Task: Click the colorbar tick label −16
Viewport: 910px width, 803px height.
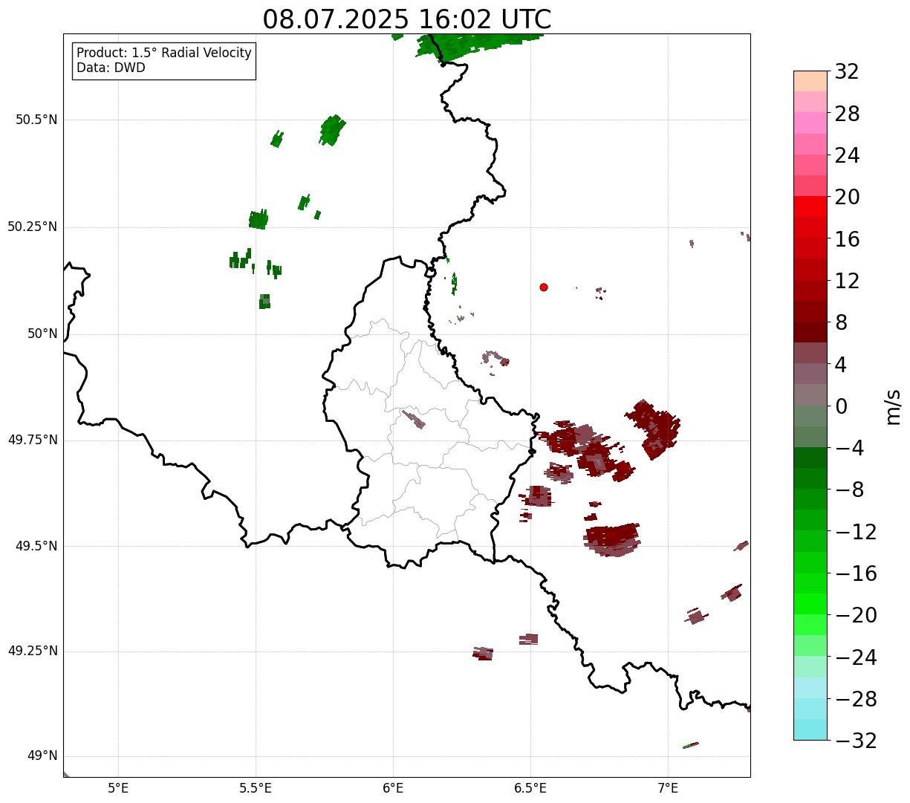Action: pos(856,573)
